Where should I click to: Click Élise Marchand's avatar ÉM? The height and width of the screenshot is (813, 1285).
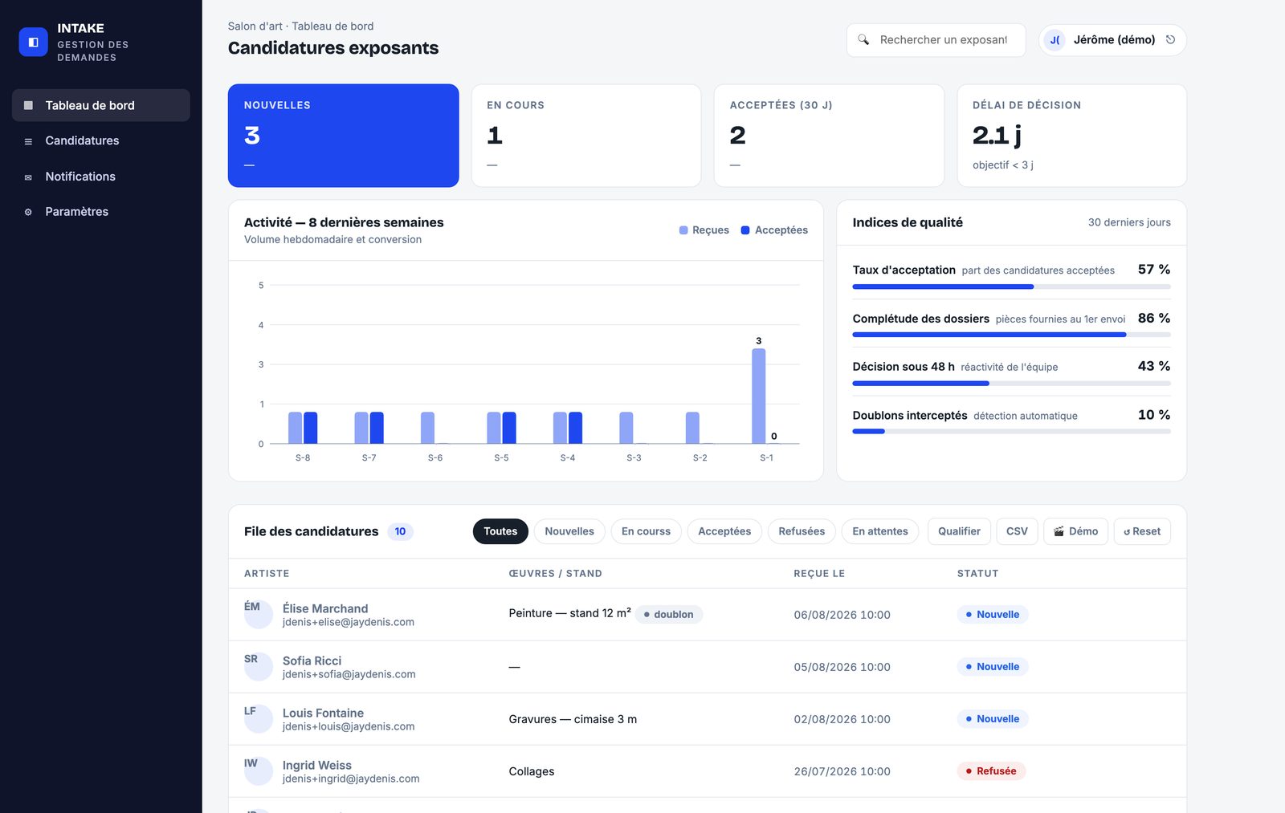coord(258,615)
